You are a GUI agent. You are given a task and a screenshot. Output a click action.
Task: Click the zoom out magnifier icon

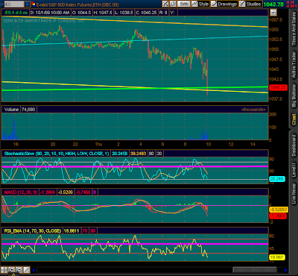point(19,269)
